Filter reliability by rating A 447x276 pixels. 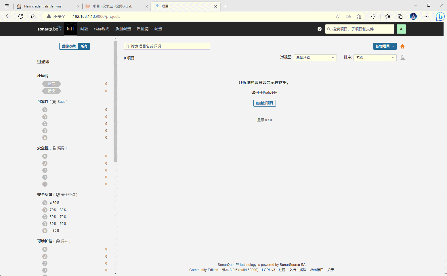click(x=45, y=110)
